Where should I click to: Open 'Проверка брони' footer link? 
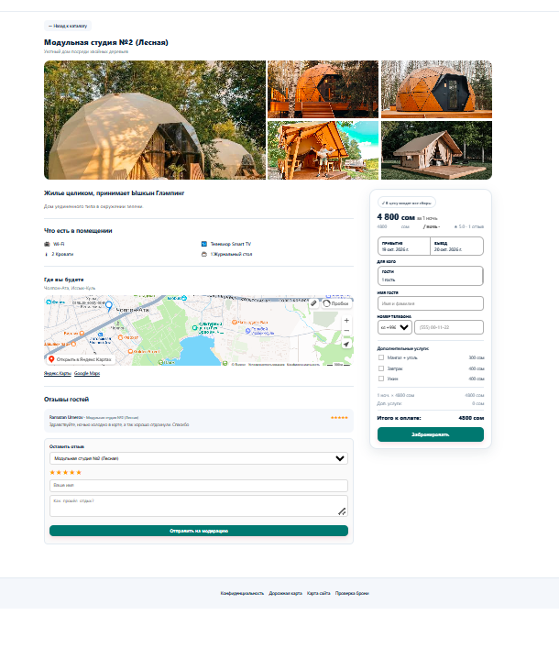pyautogui.click(x=352, y=593)
